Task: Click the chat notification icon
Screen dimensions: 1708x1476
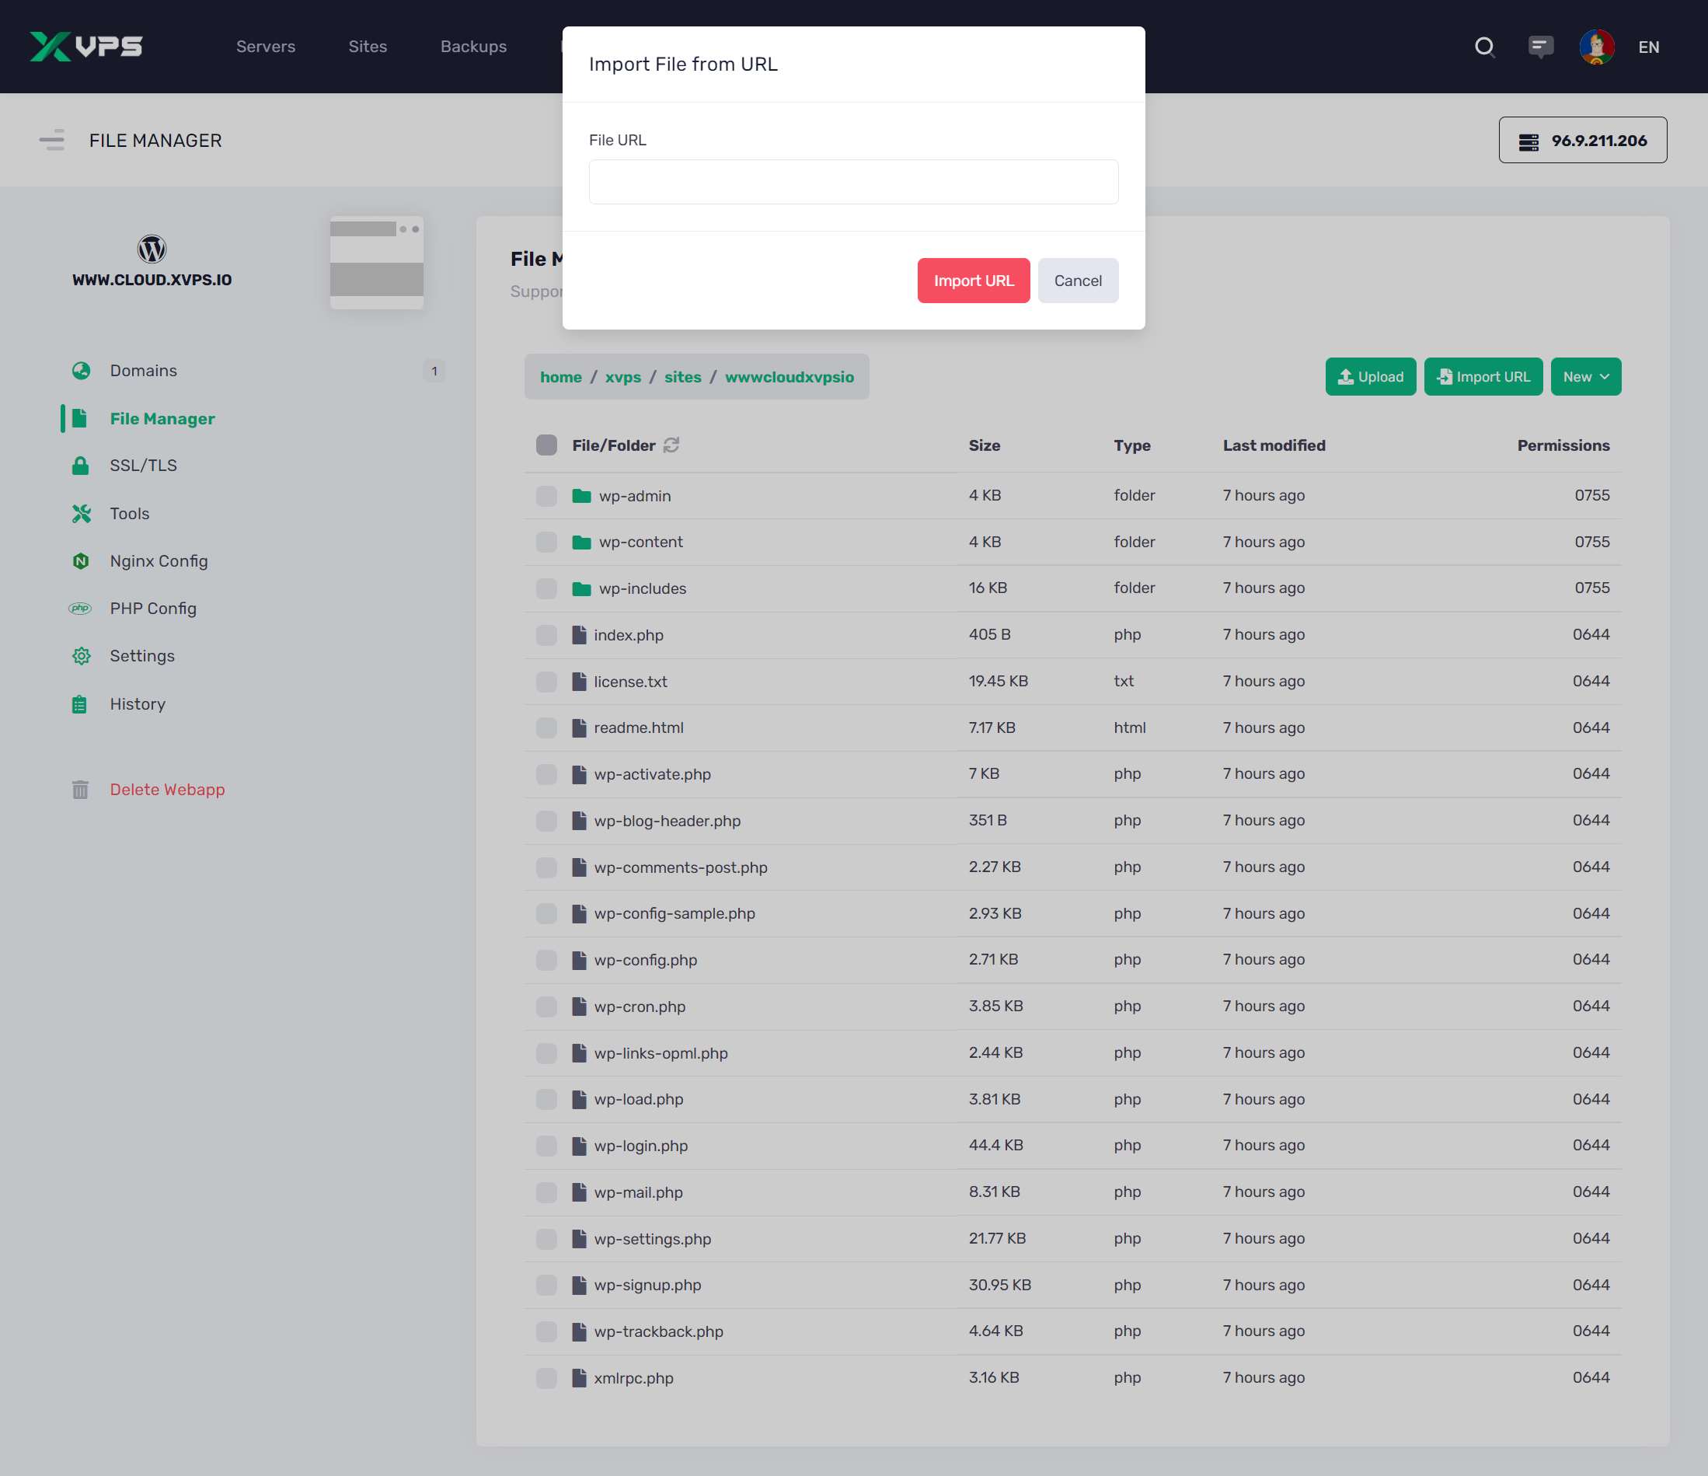Action: [1541, 47]
